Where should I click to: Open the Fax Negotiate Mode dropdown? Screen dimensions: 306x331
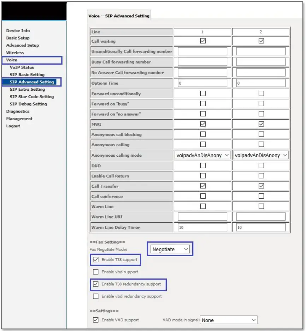tap(170, 249)
